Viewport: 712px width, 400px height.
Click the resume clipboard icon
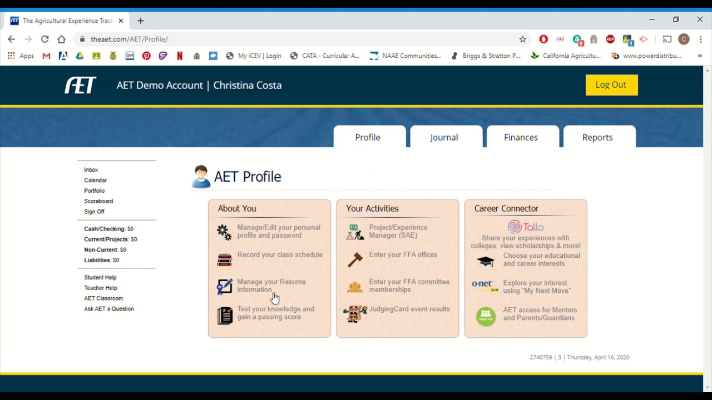tap(225, 287)
